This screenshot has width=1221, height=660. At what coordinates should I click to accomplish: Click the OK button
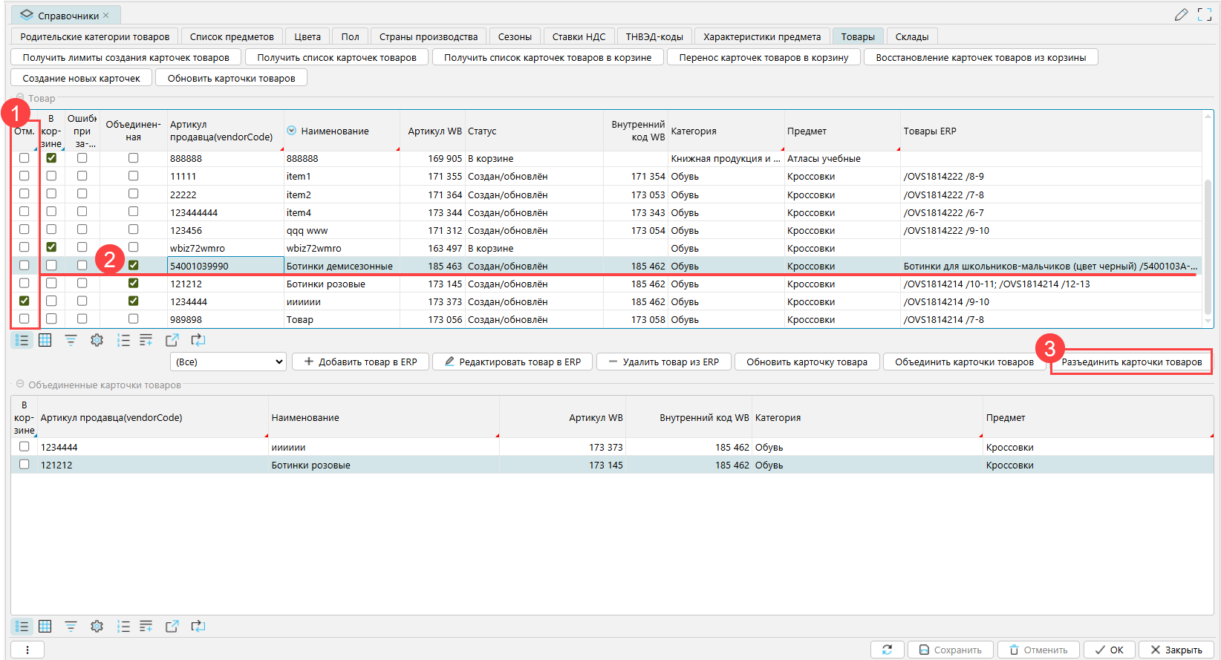(x=1109, y=650)
